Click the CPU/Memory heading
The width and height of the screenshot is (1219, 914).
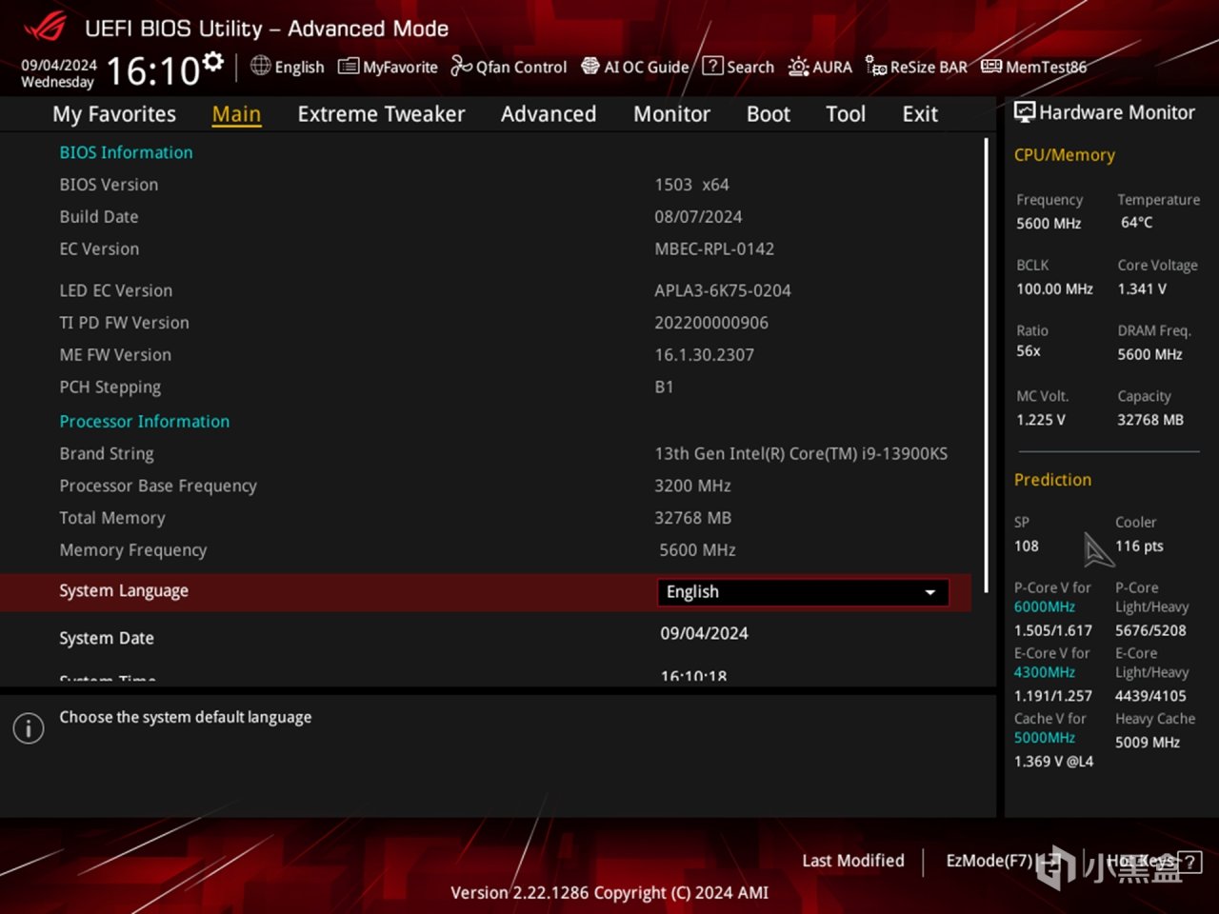tap(1065, 155)
